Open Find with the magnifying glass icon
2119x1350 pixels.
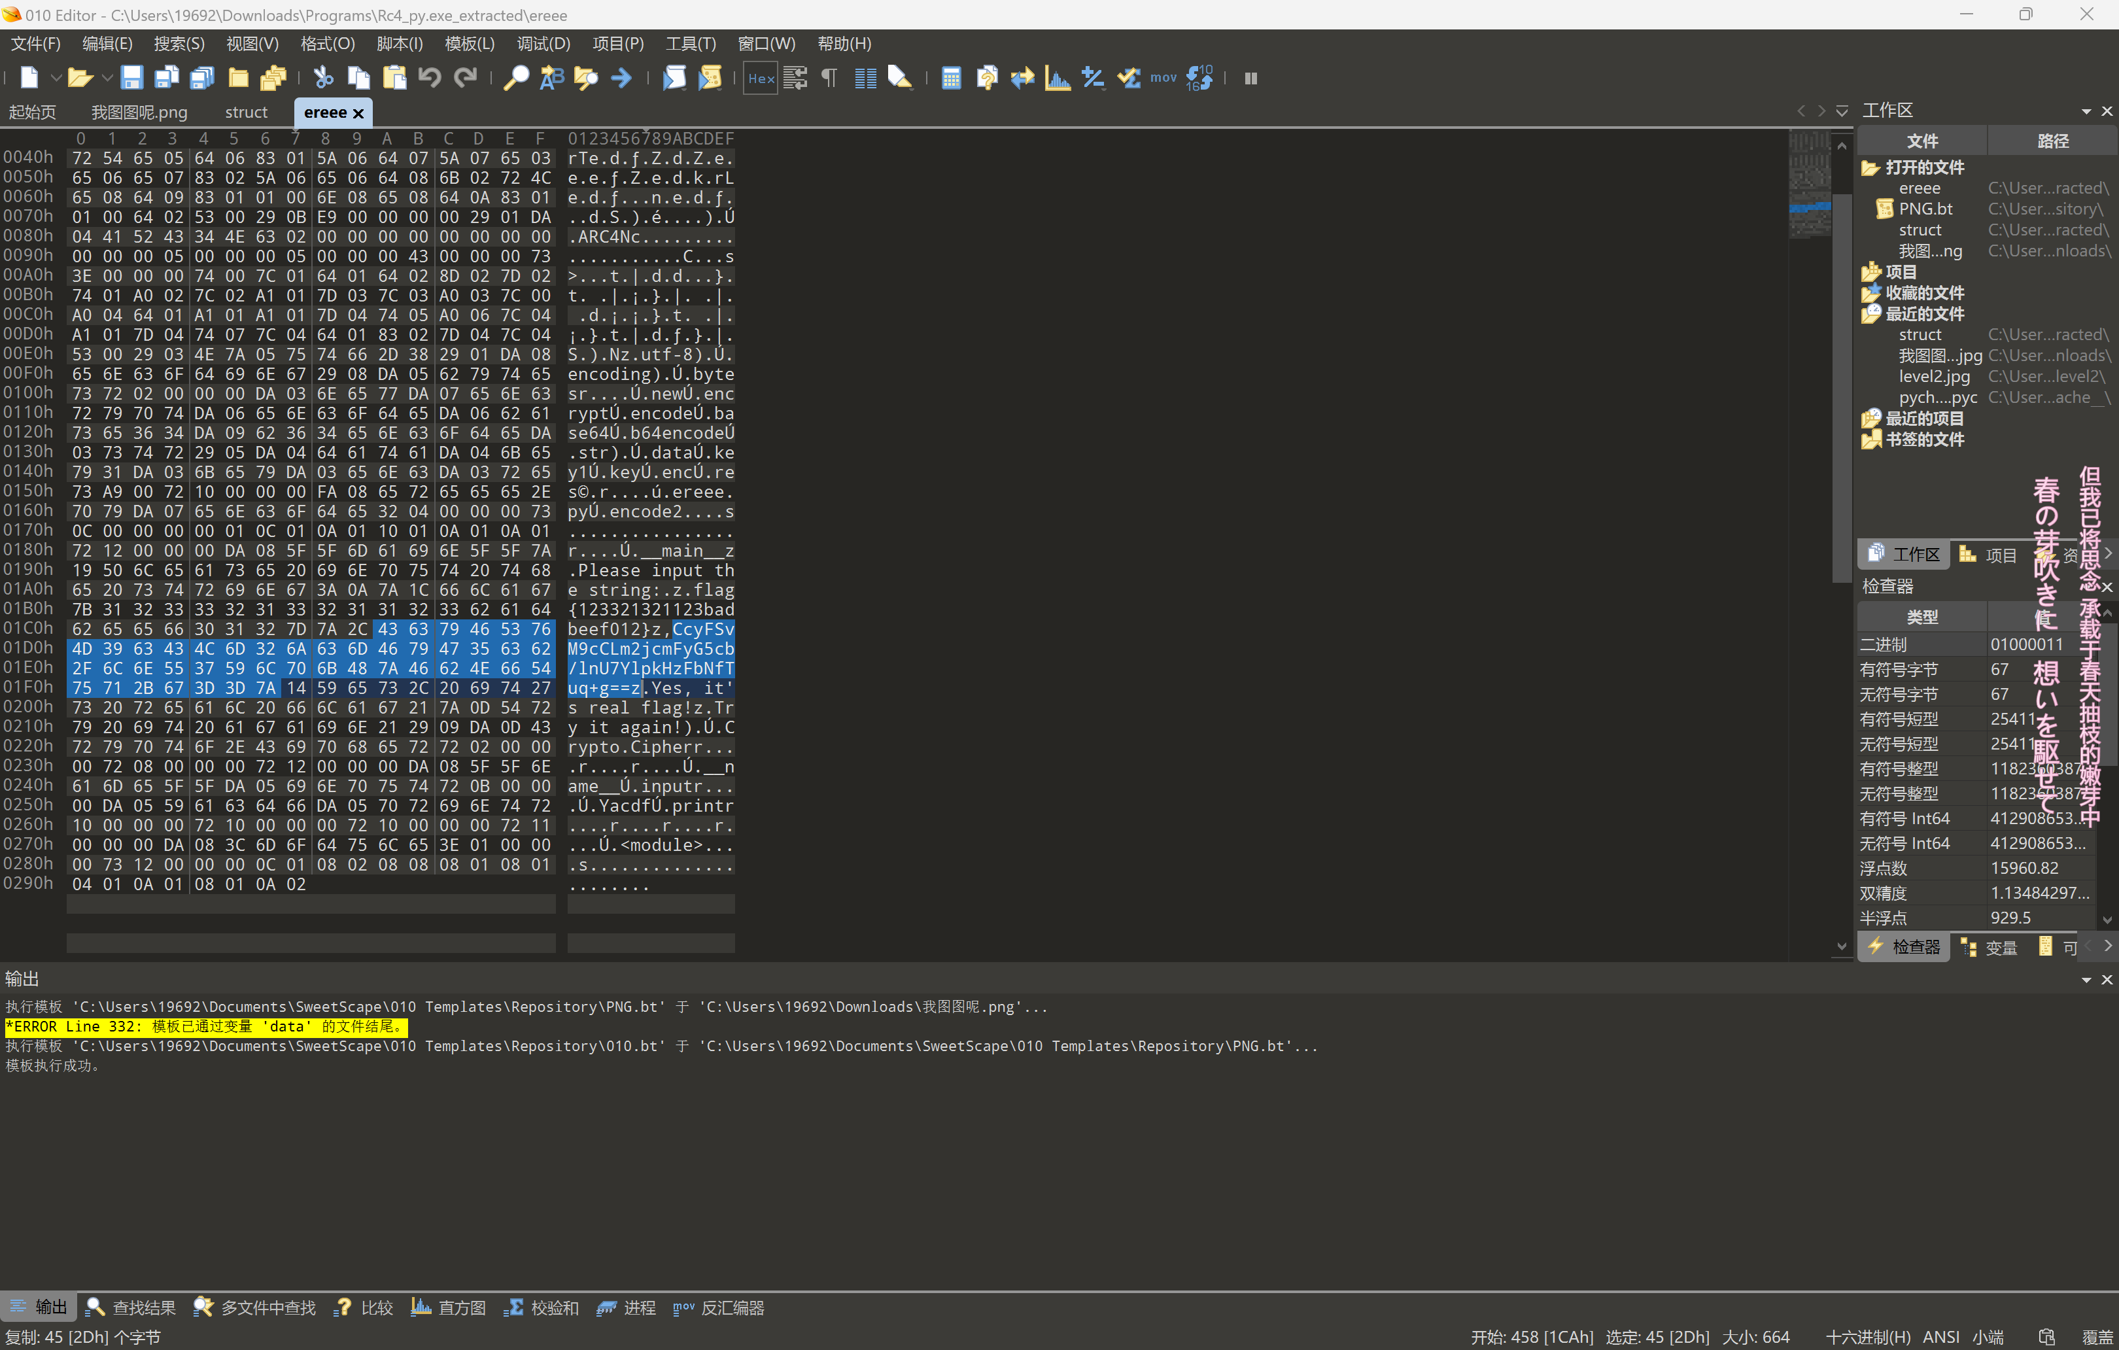point(515,78)
